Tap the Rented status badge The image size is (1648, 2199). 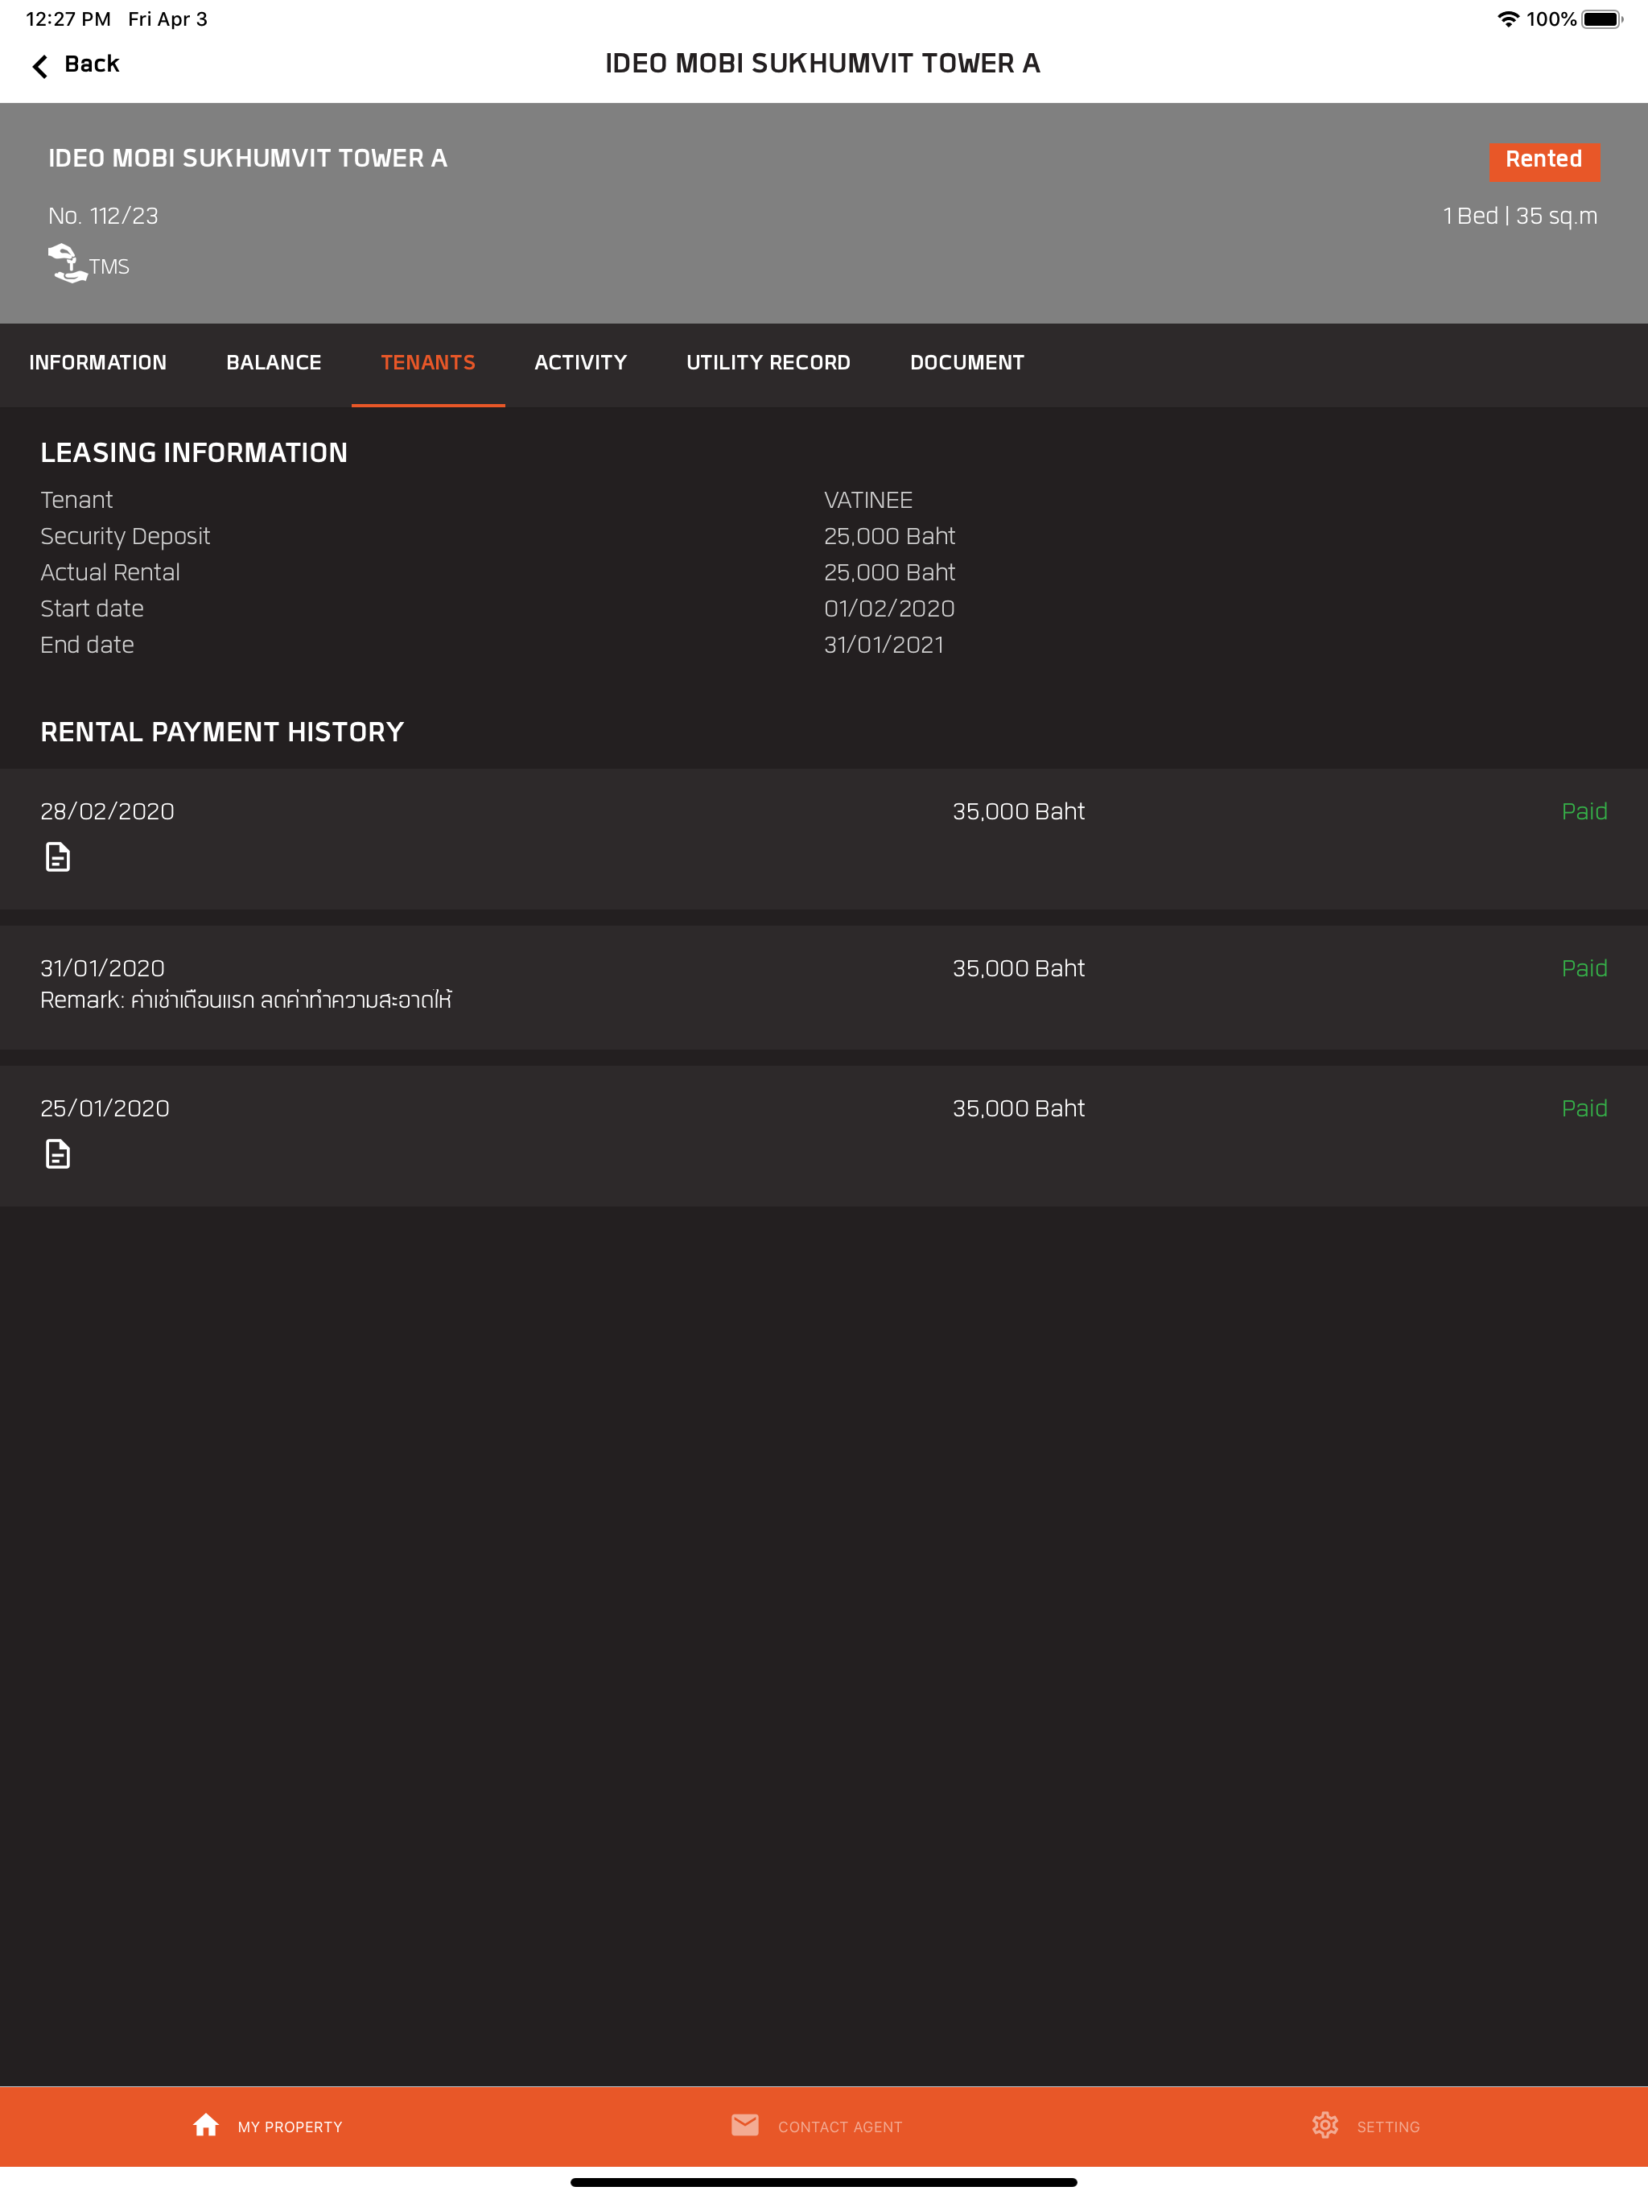[1543, 160]
